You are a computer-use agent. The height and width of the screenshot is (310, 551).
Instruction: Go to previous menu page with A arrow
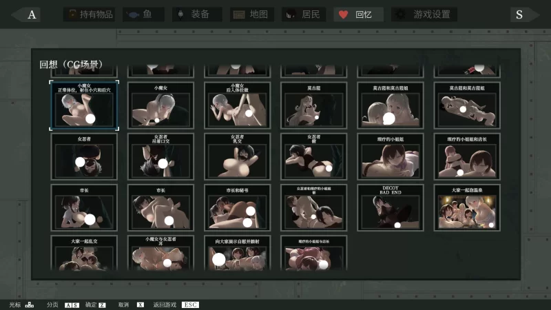[26, 14]
